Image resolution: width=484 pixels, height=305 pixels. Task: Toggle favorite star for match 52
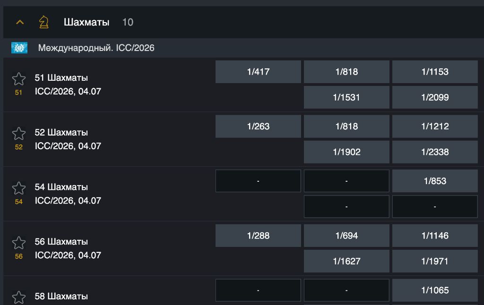(x=18, y=134)
